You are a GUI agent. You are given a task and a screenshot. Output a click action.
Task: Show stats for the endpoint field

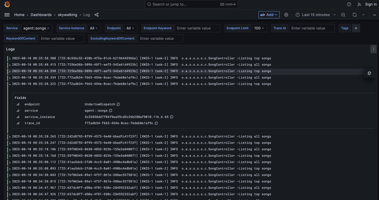(x=18, y=104)
